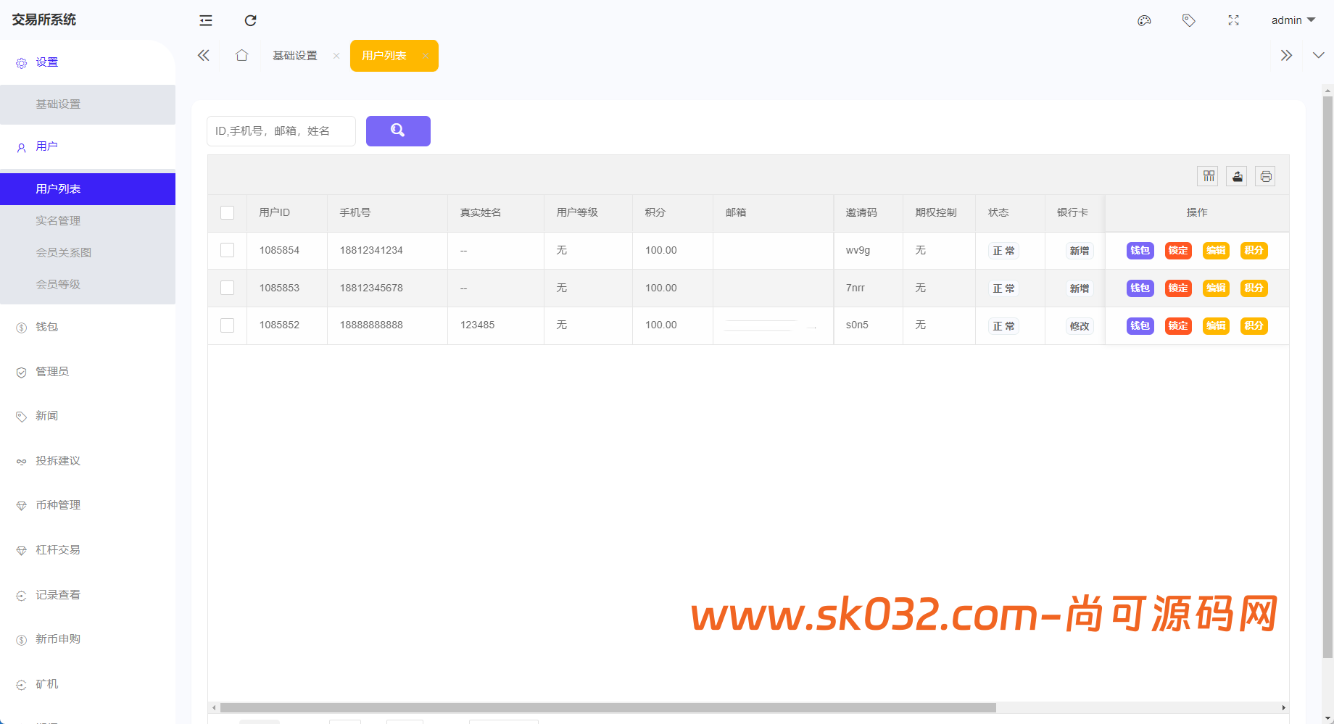
Task: Enter fullscreen mode via expand icon
Action: (x=1233, y=20)
